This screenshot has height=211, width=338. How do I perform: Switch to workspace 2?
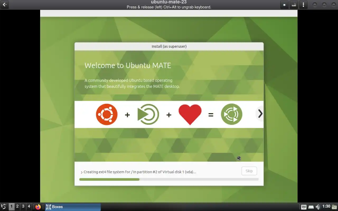point(17,207)
